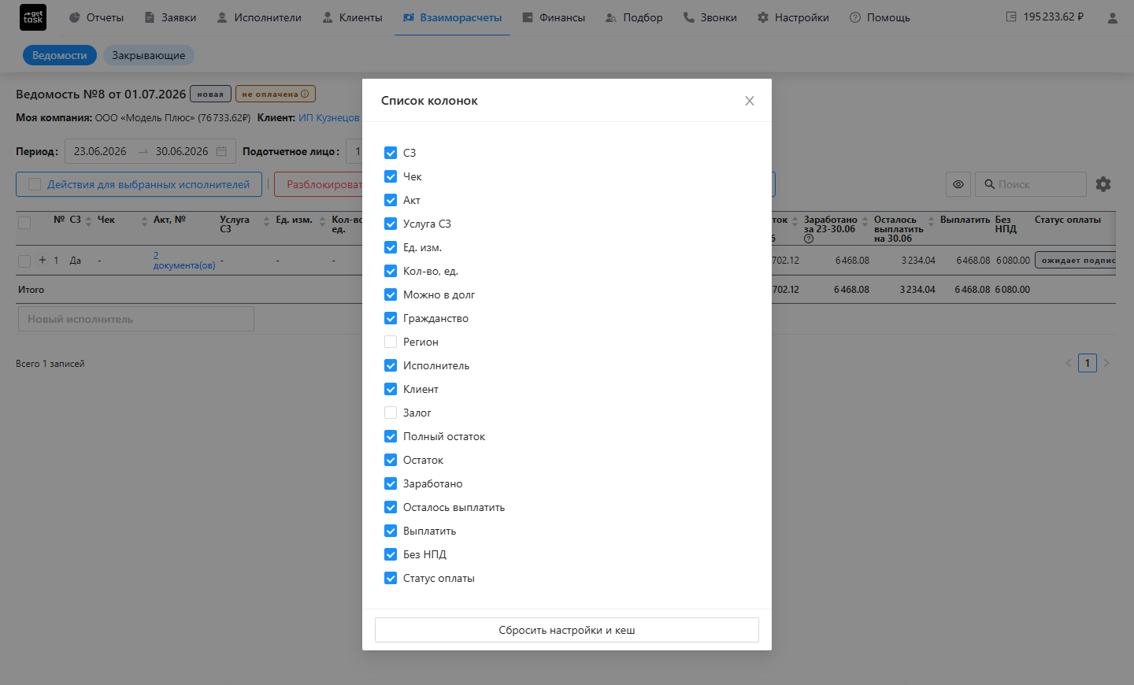Sort by № СЗ column arrows
This screenshot has height=685, width=1134.
tap(89, 221)
